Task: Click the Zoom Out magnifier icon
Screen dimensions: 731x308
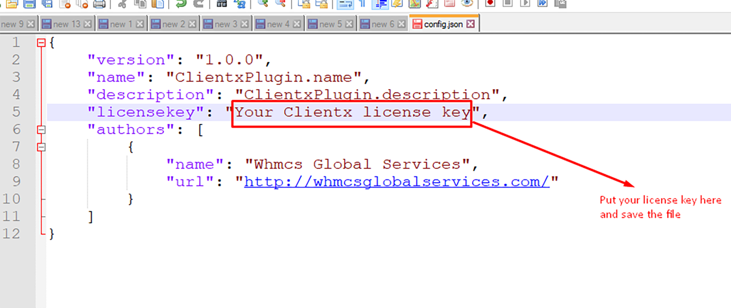Action: click(x=280, y=4)
